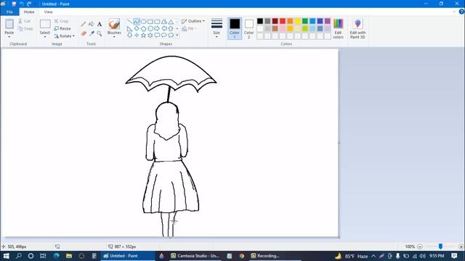The width and height of the screenshot is (465, 261).
Task: Select the Text tool
Action: pyautogui.click(x=100, y=24)
